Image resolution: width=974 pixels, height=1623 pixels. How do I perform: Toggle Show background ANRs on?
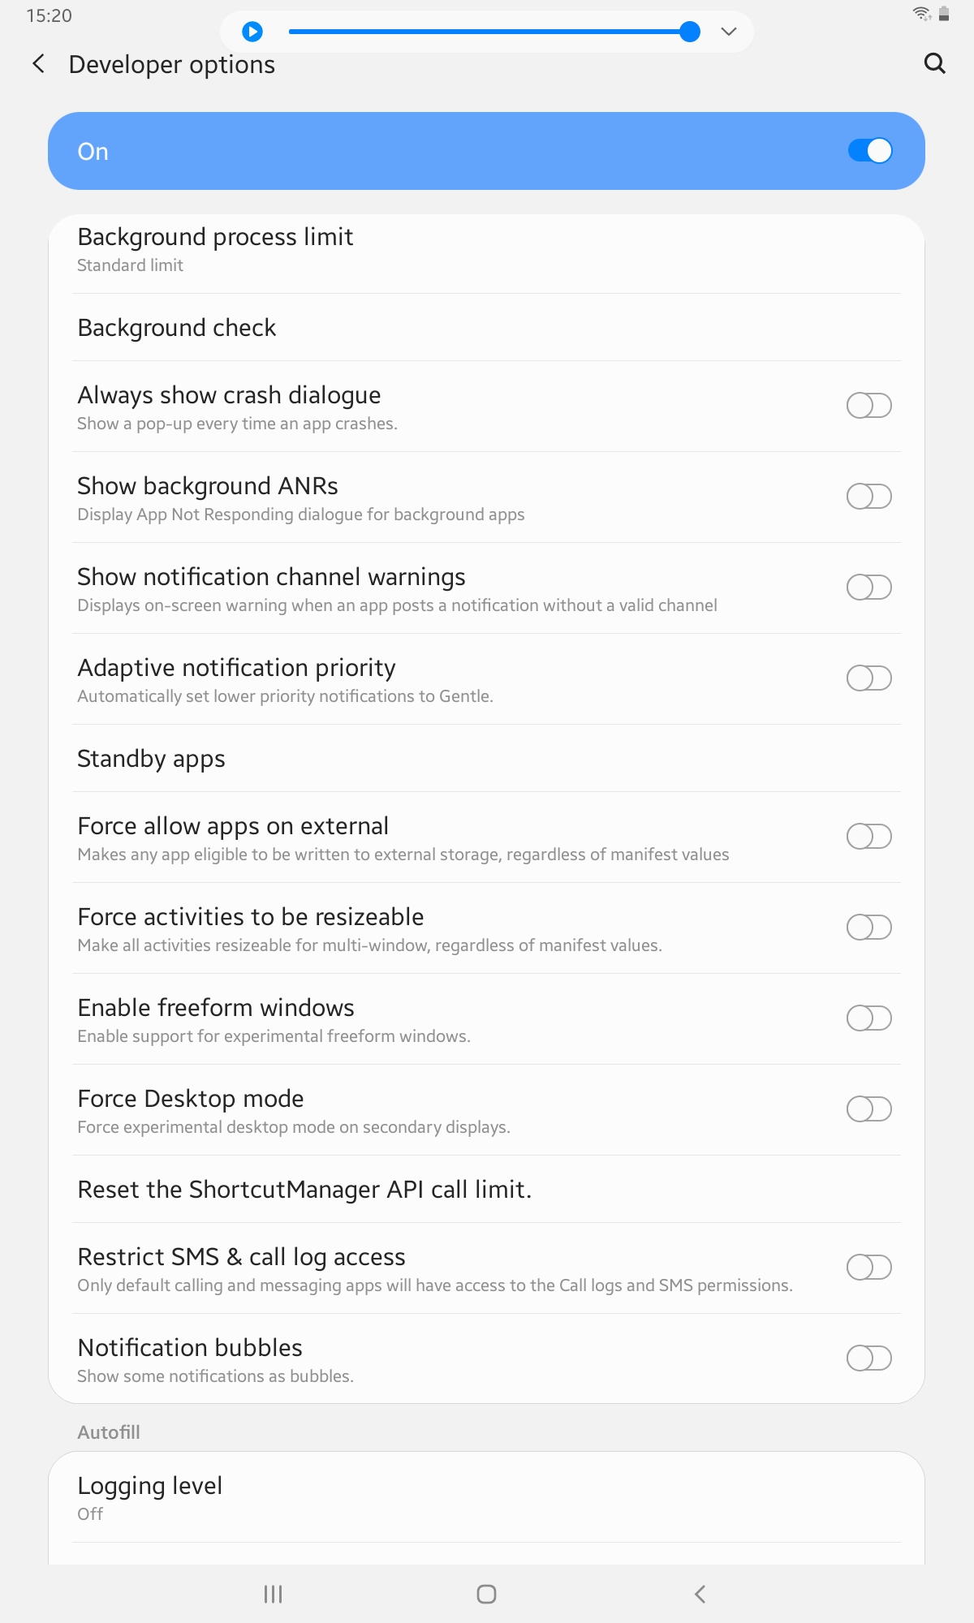point(868,496)
